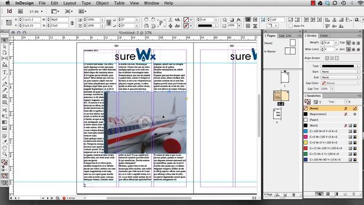Image resolution: width=364 pixels, height=205 pixels.
Task: Select the Rectangle tool
Action: click(5, 102)
